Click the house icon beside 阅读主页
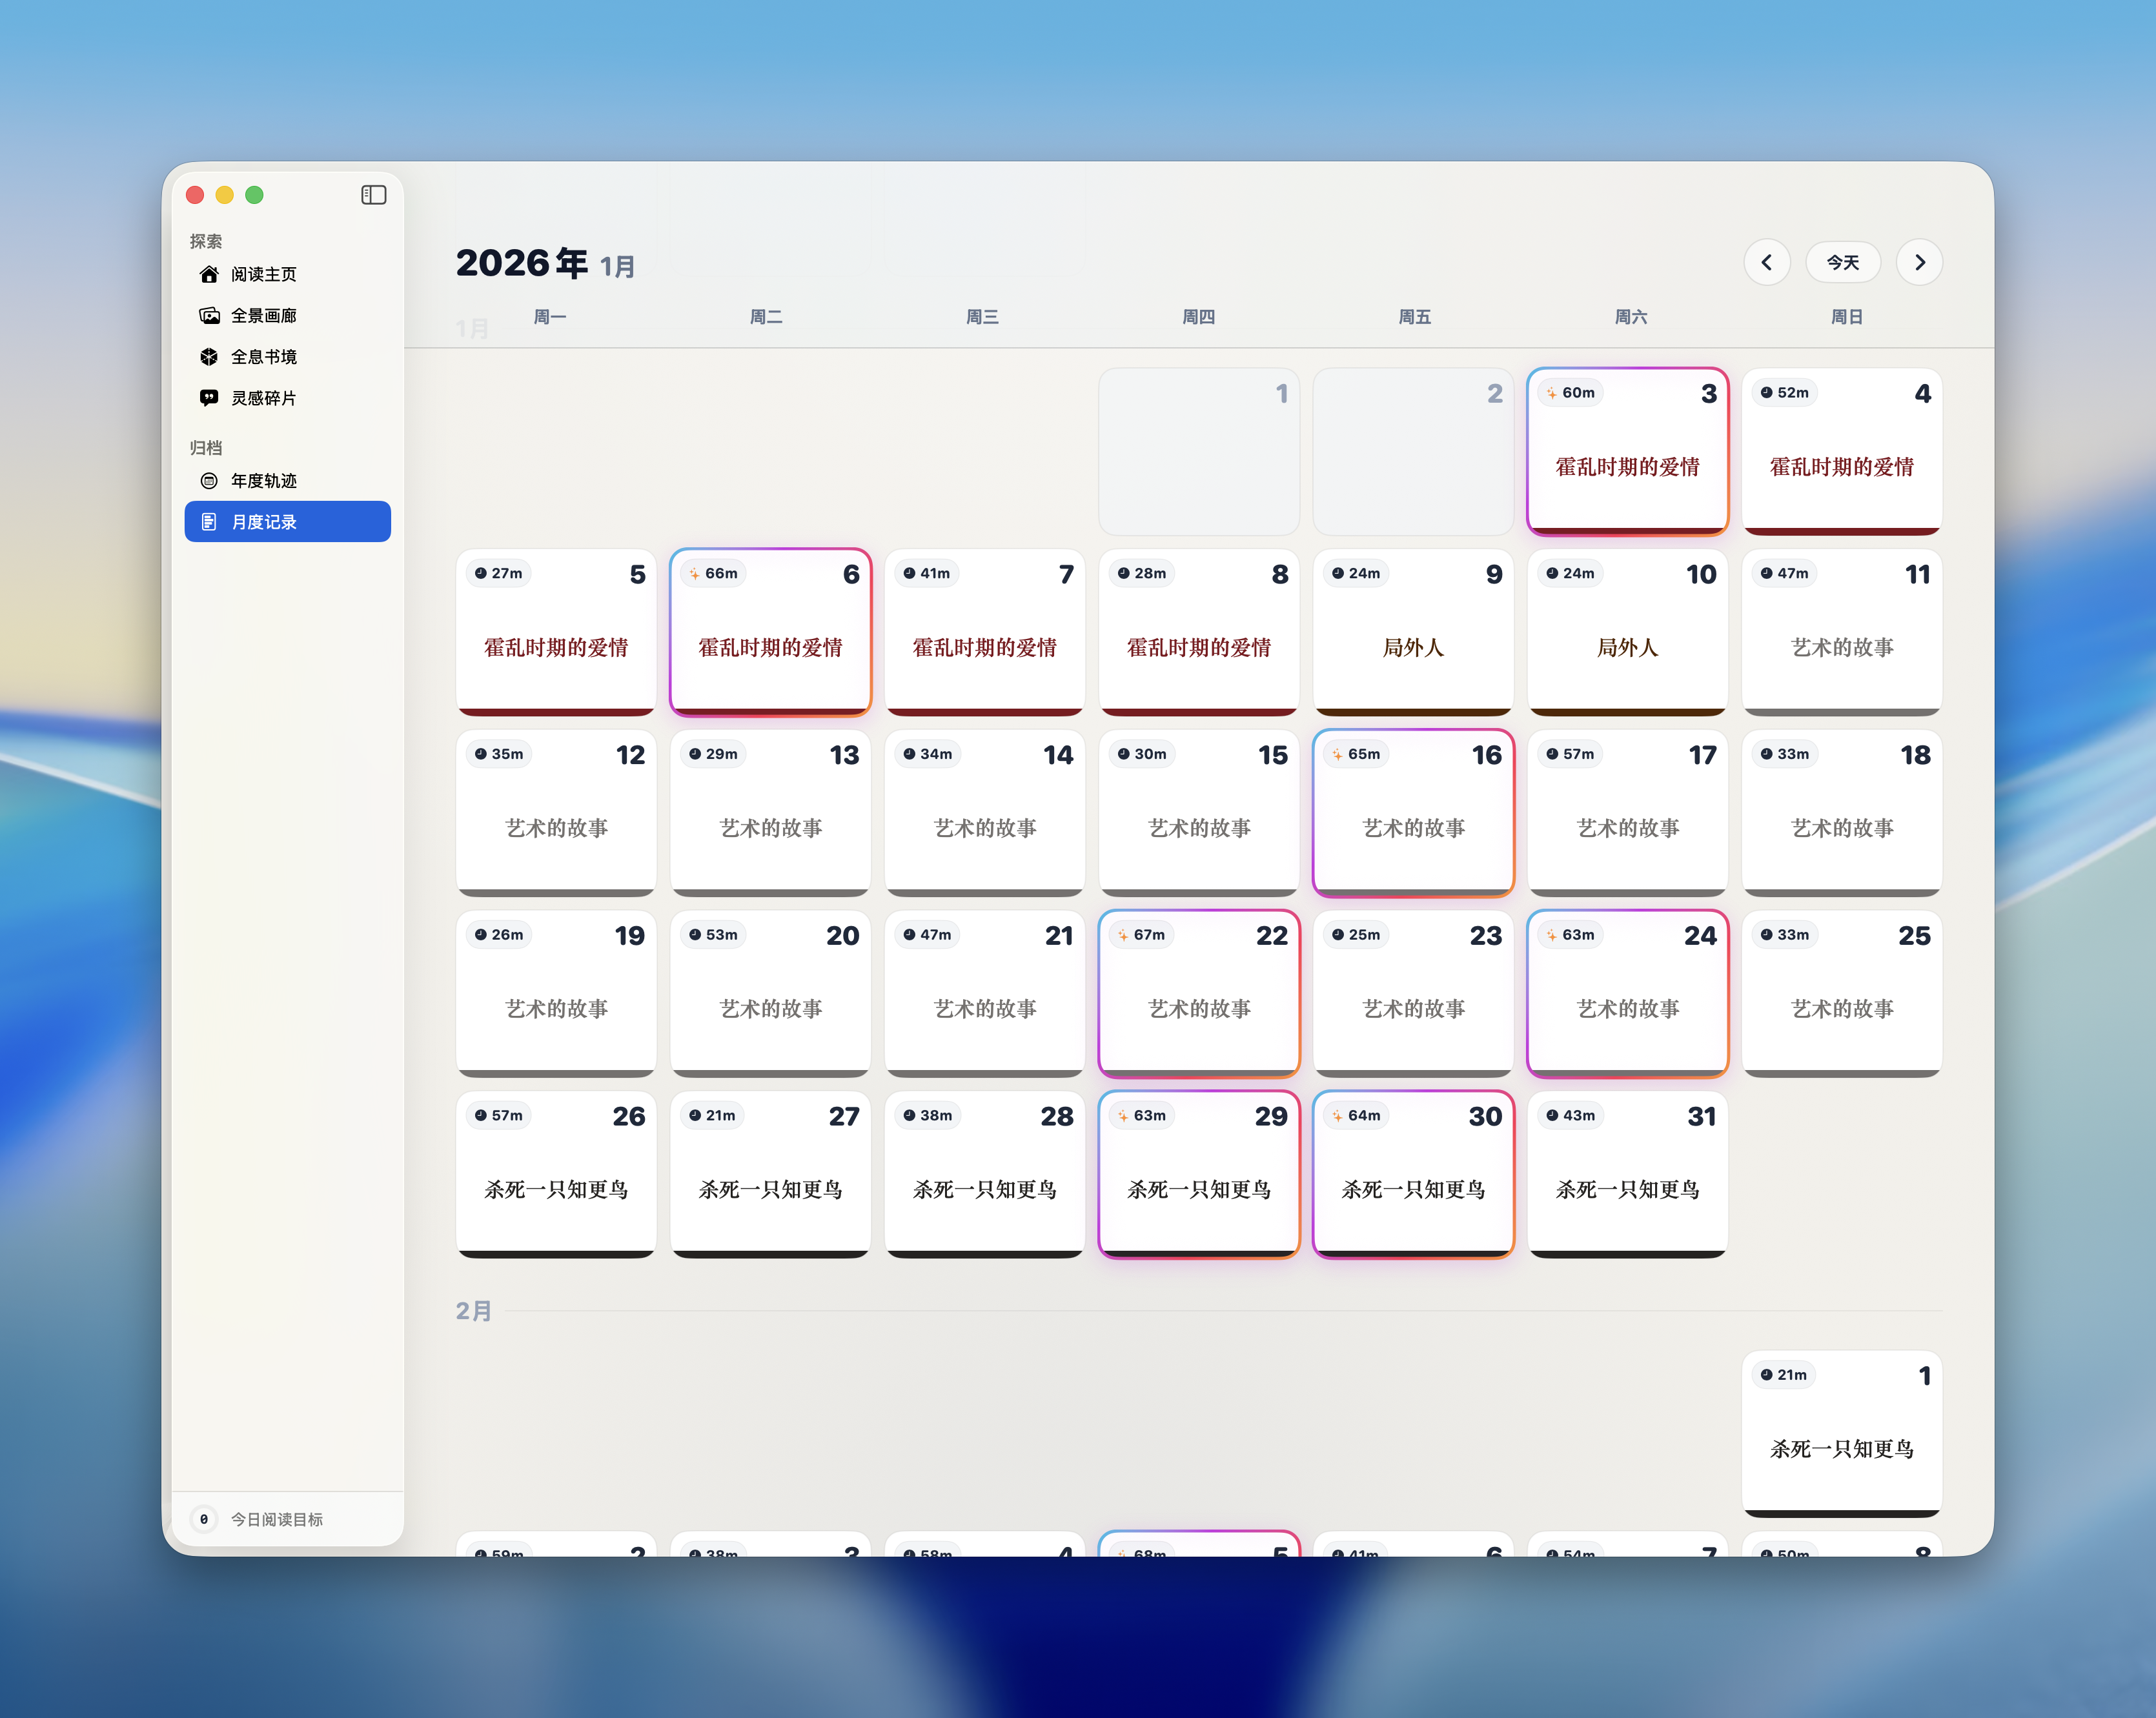 point(209,274)
